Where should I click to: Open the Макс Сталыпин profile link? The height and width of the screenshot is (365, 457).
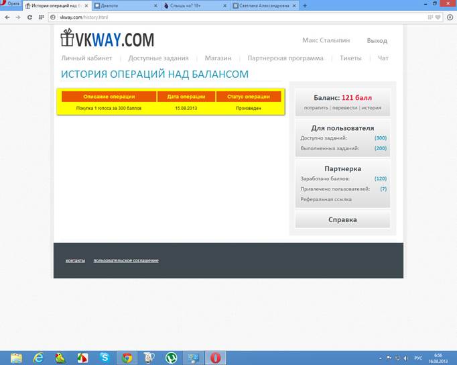tap(326, 40)
